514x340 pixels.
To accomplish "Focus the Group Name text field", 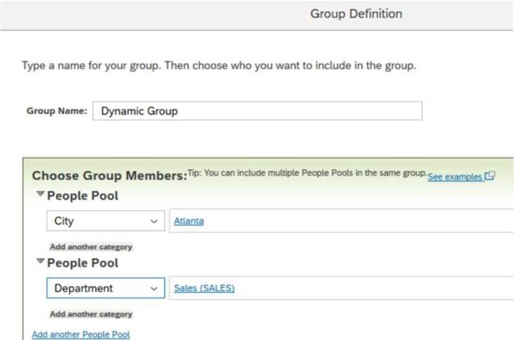I will 258,111.
